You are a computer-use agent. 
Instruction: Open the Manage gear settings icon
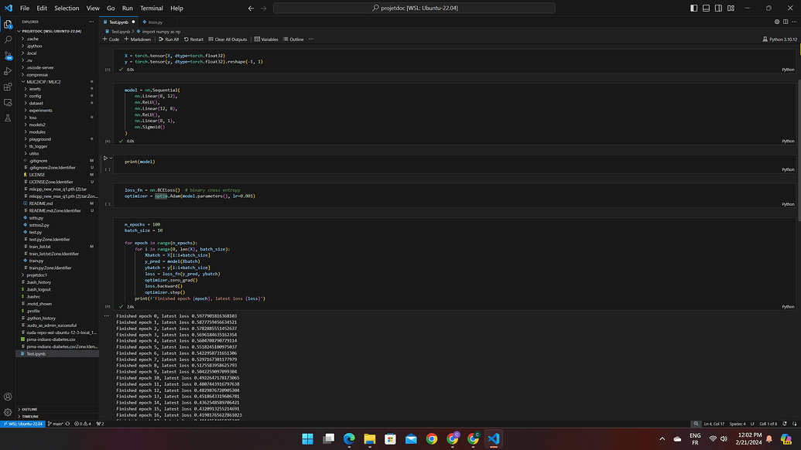[8, 412]
